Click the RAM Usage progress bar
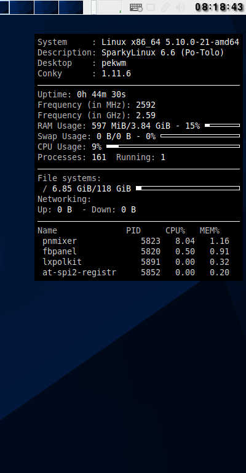Viewport: 246px width, 473px height. pyautogui.click(x=222, y=126)
